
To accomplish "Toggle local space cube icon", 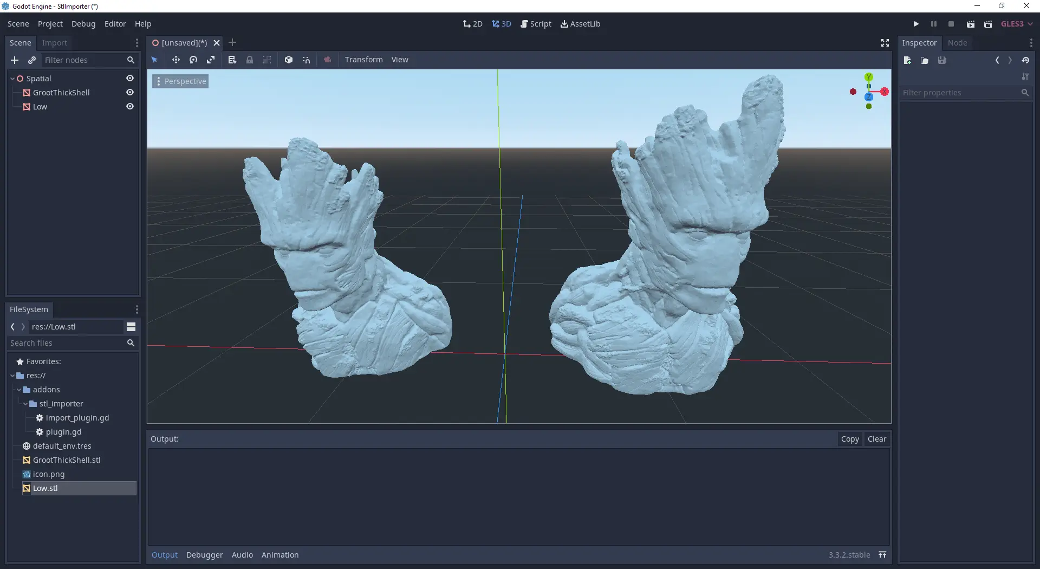I will [289, 60].
